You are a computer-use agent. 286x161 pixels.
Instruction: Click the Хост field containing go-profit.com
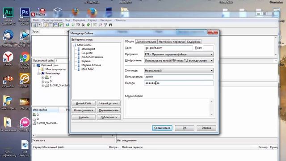click(168, 48)
